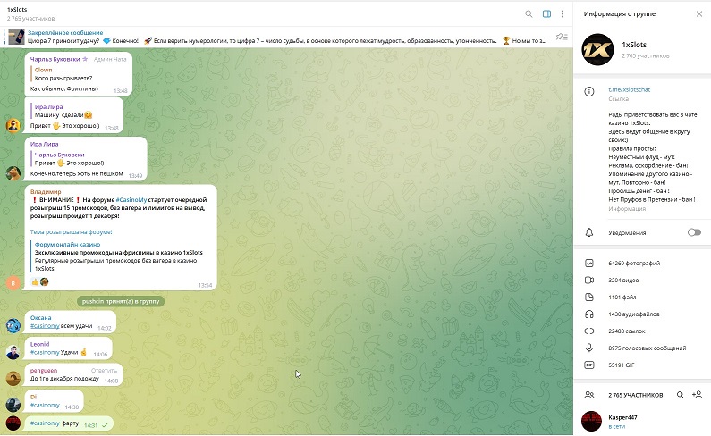Click the star badge next to Bukowski's name

(x=85, y=59)
